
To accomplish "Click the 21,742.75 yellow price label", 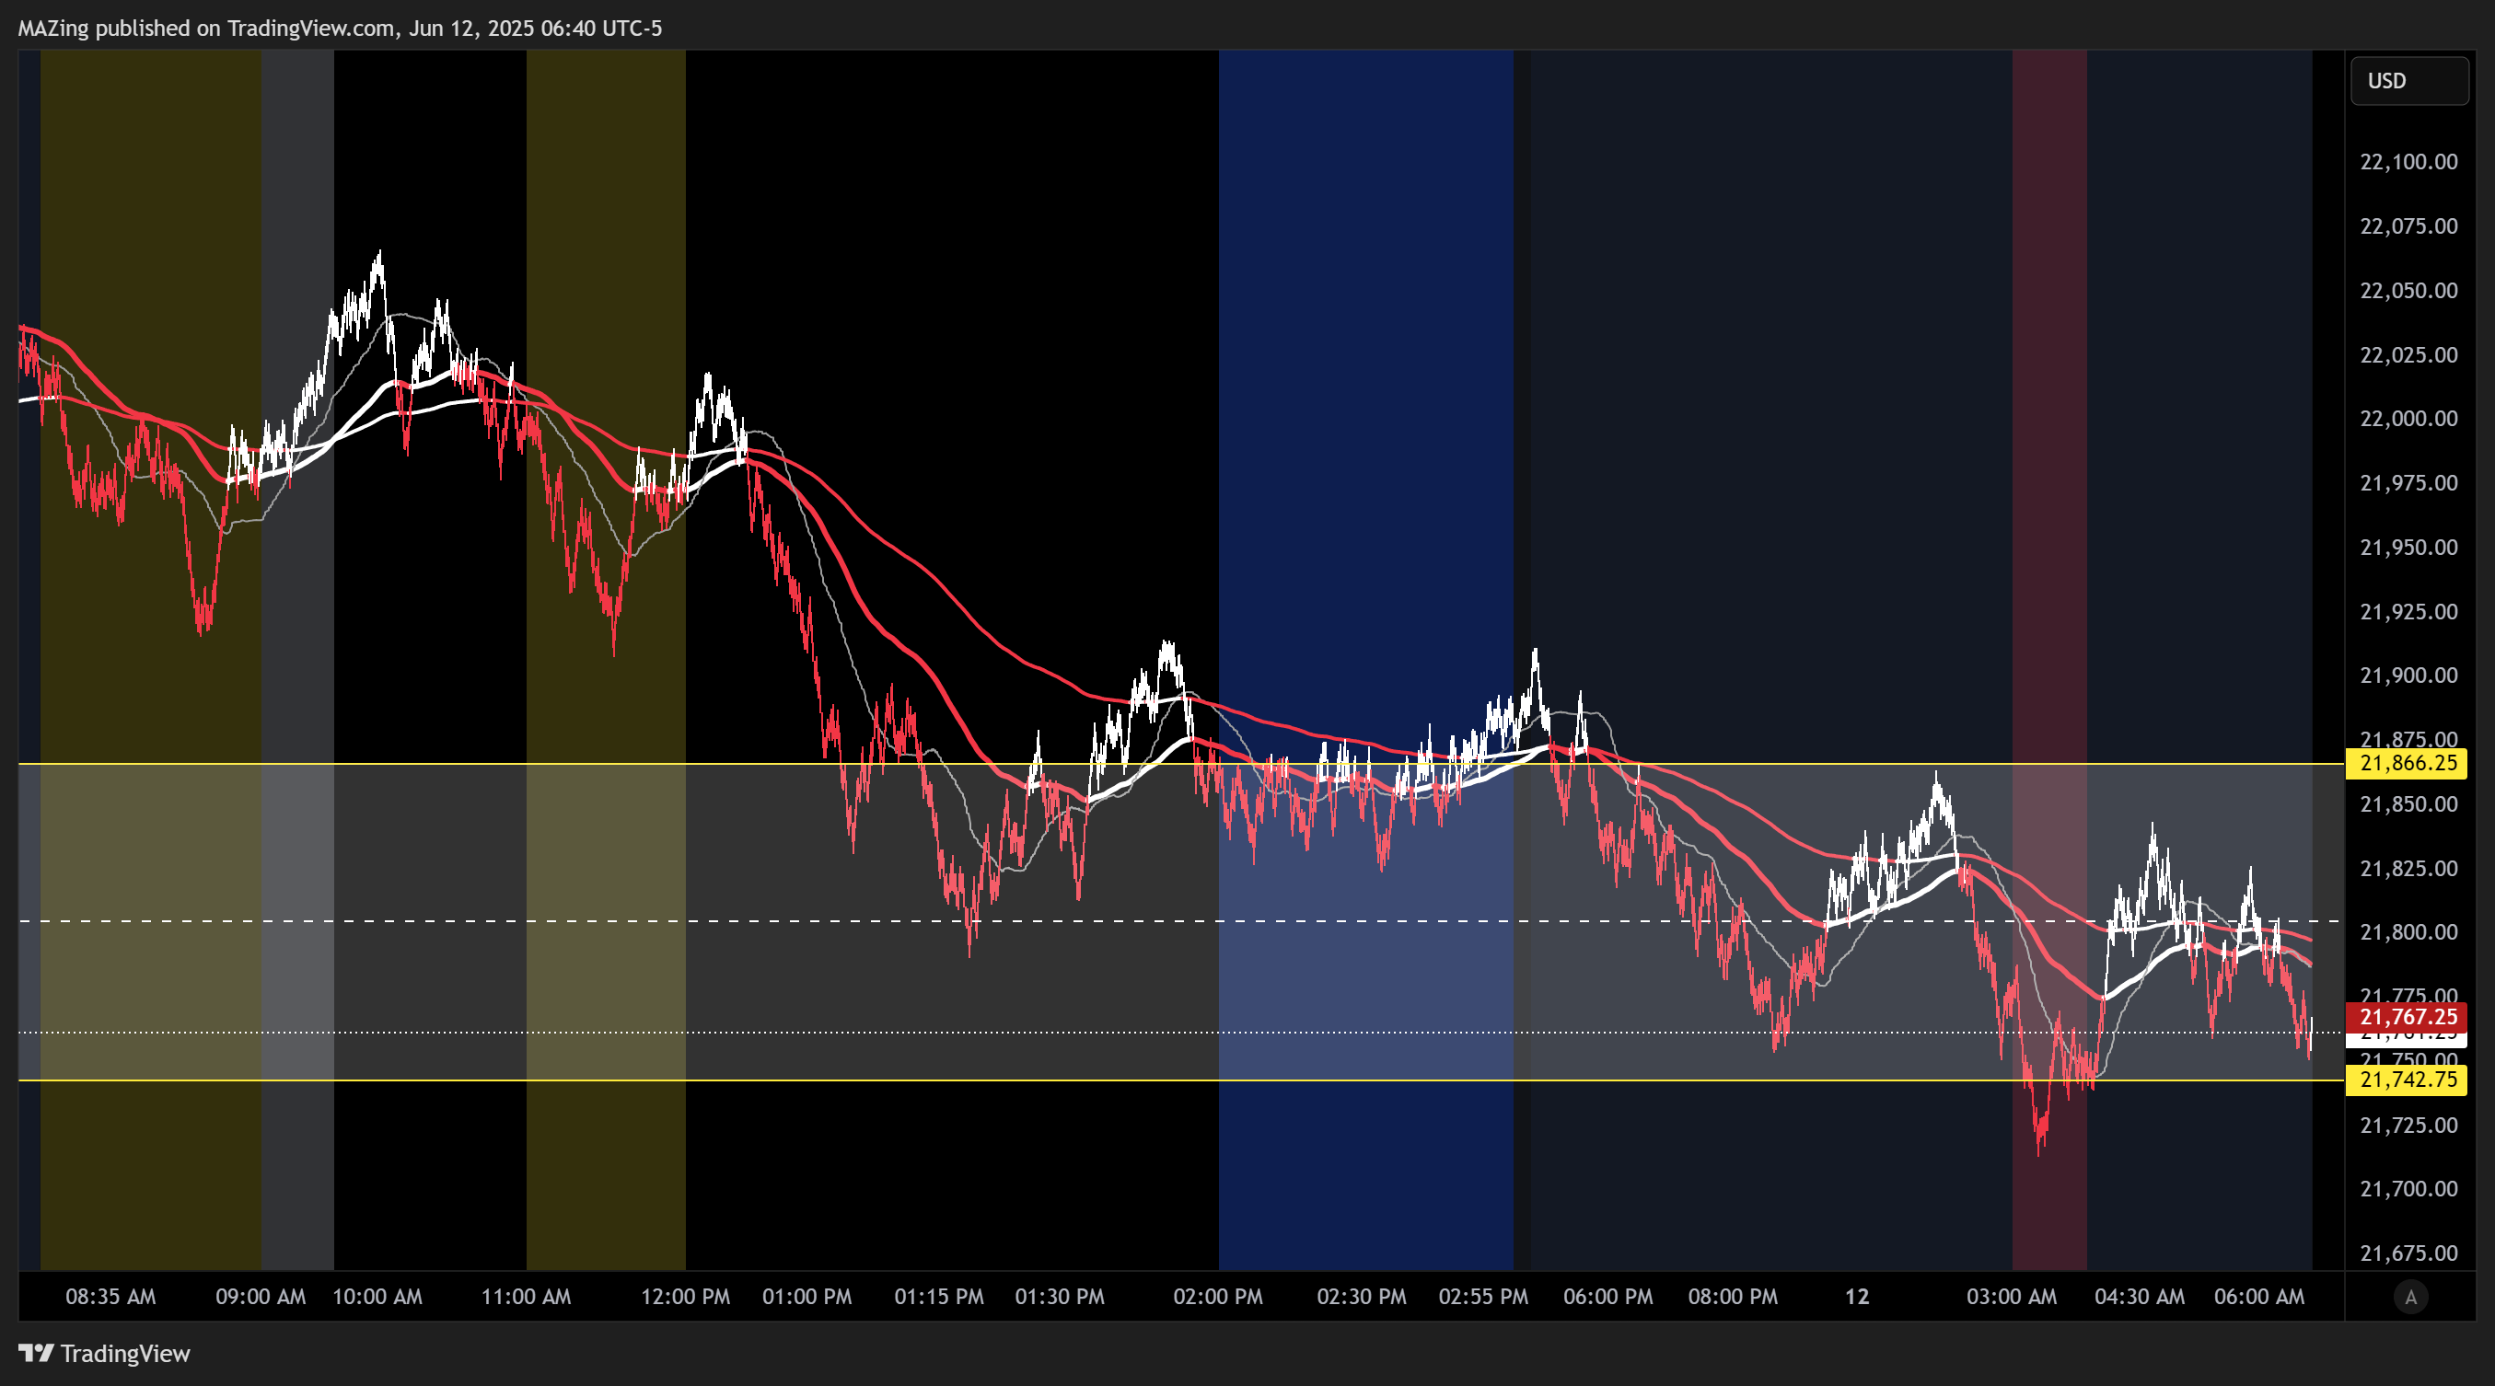I will tap(2408, 1080).
